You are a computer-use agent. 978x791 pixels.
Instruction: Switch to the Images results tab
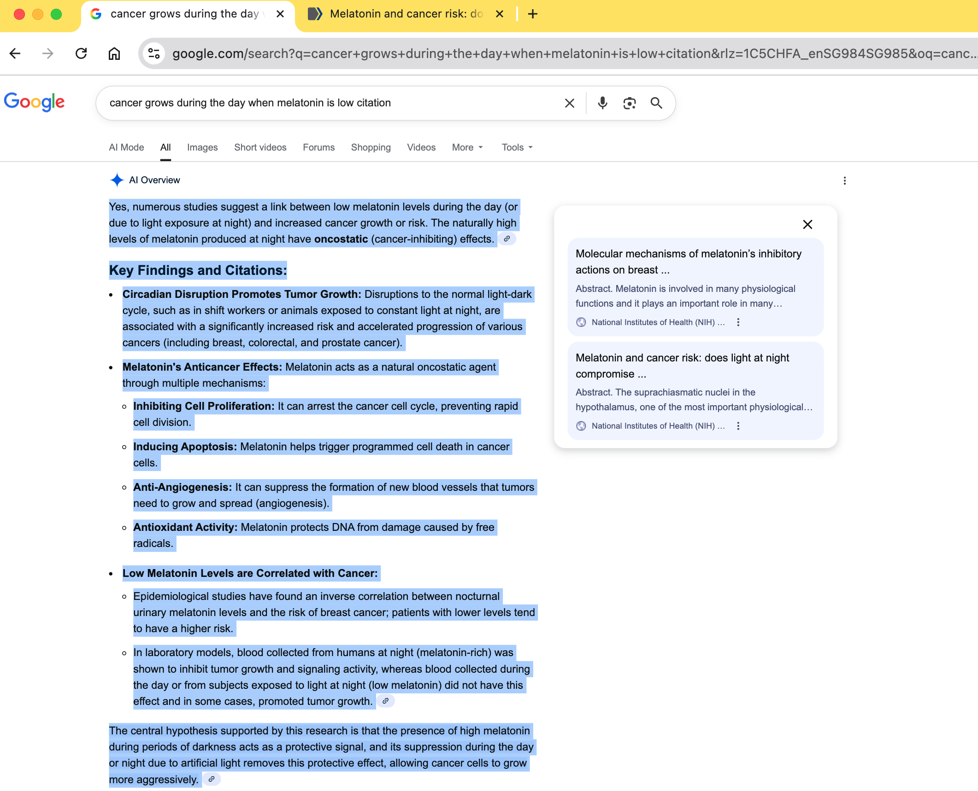202,147
